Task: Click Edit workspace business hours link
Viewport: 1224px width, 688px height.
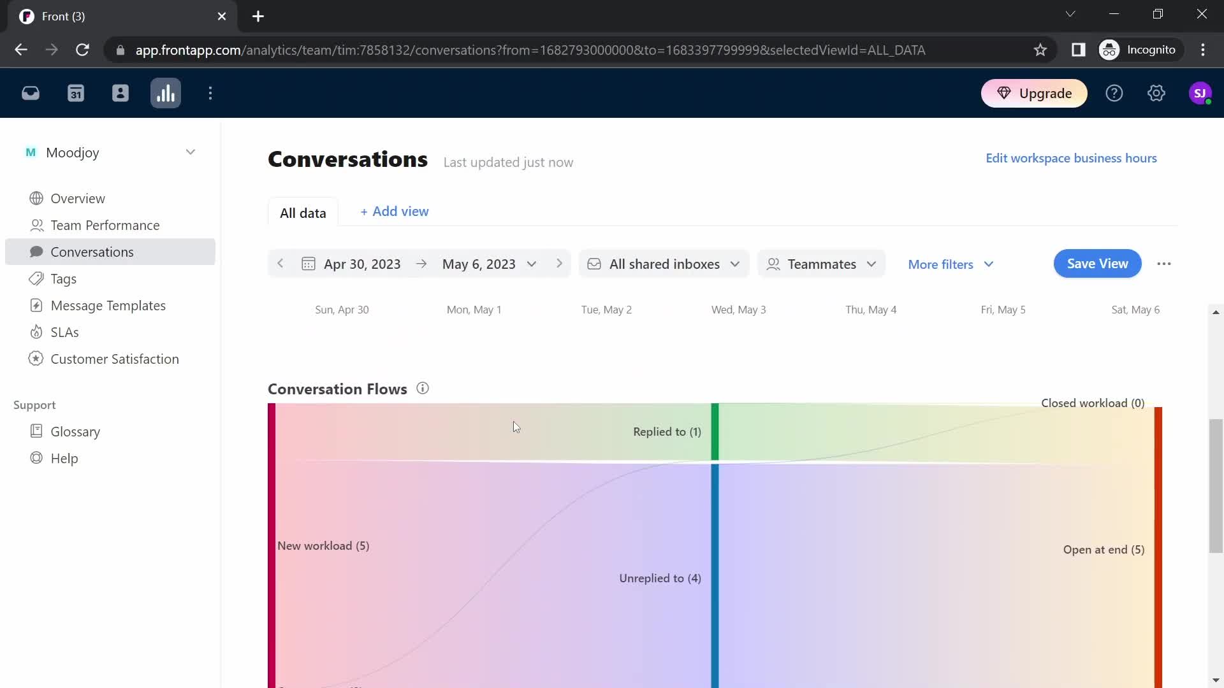Action: coord(1073,159)
